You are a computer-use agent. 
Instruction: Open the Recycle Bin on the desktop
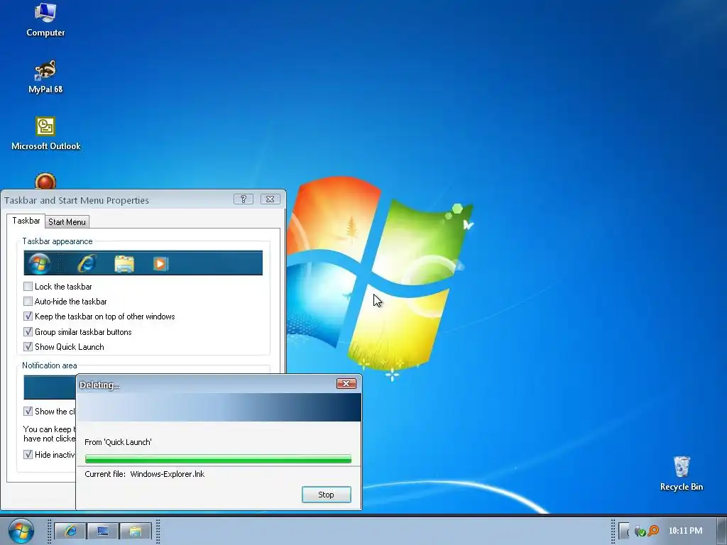tap(681, 473)
